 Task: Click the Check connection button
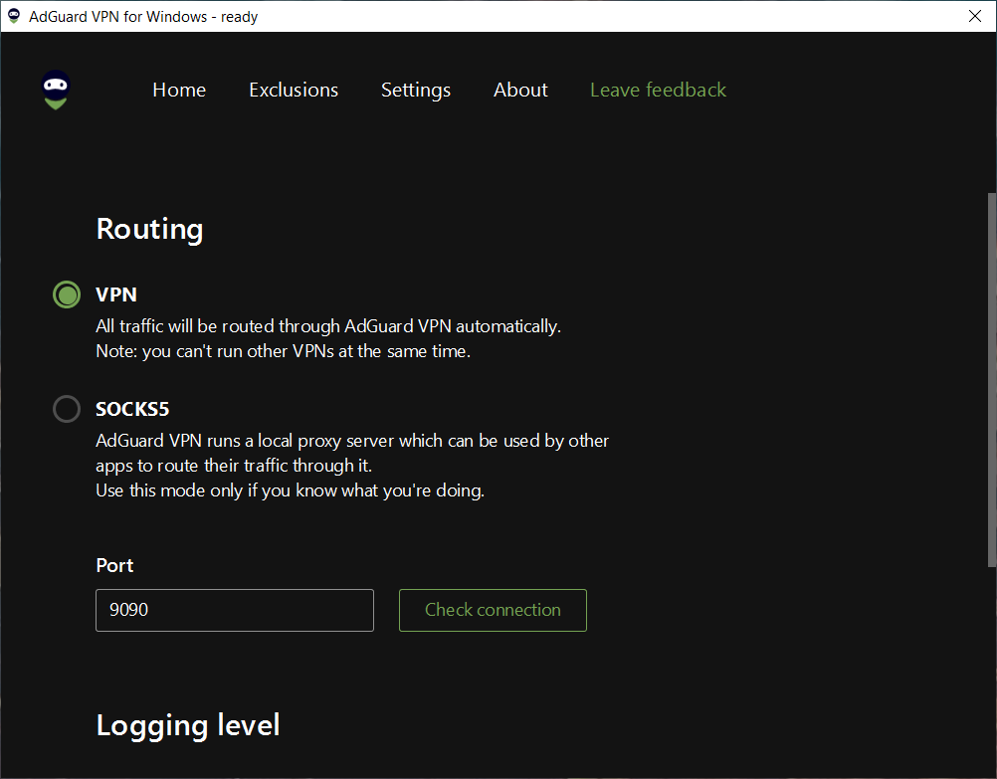tap(493, 610)
